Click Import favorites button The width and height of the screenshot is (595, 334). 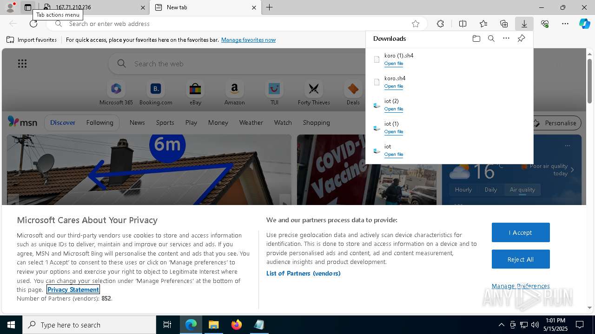(32, 40)
